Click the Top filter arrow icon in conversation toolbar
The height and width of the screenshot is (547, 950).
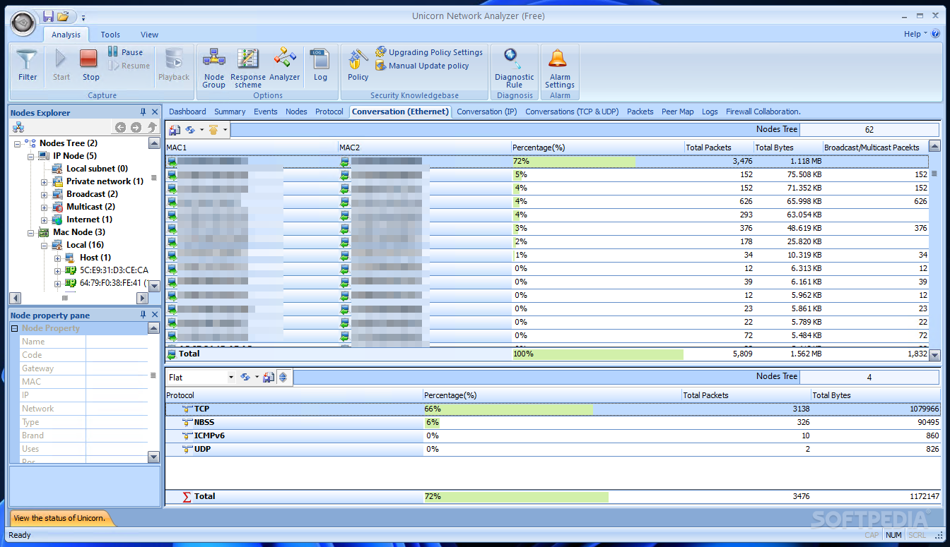point(213,130)
